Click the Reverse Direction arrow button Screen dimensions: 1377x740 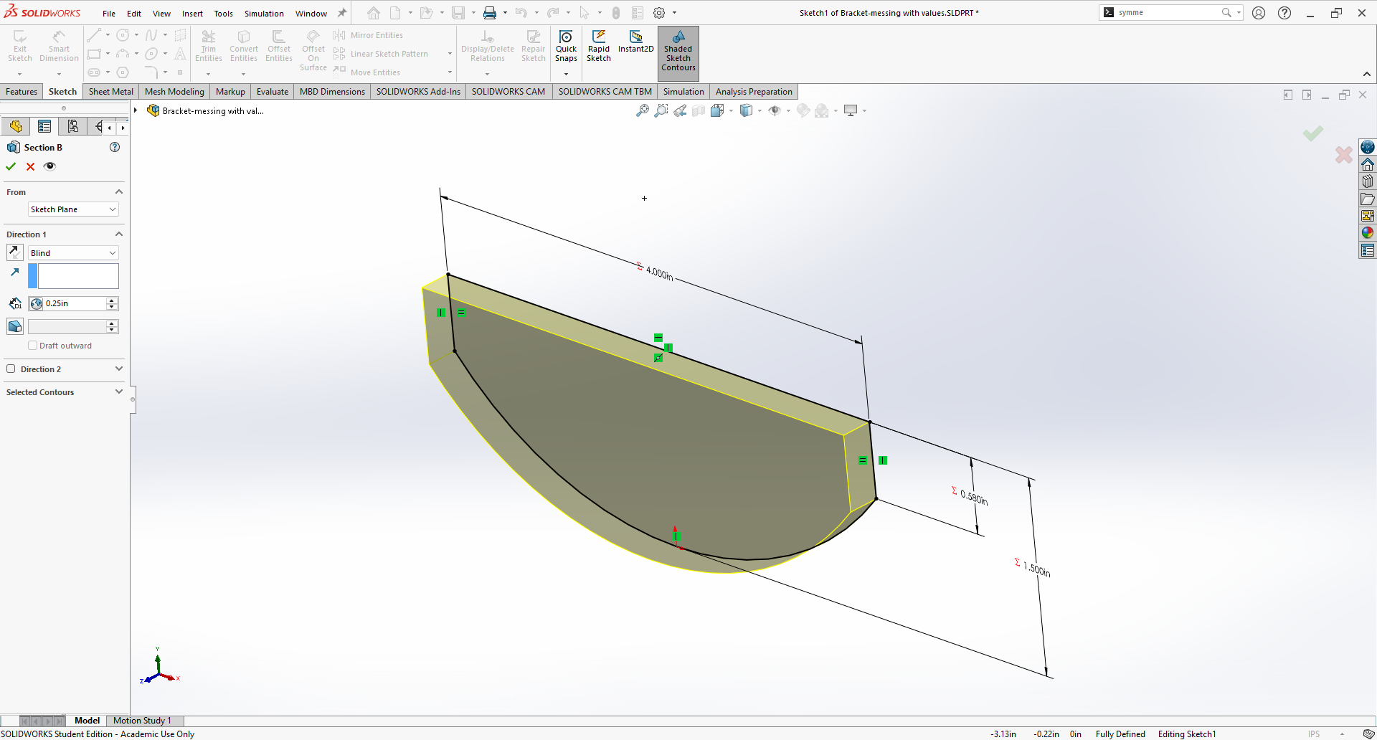tap(14, 252)
